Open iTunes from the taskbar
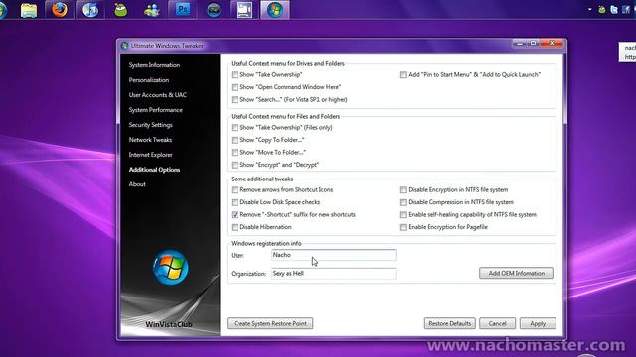The image size is (636, 357). coord(90,10)
